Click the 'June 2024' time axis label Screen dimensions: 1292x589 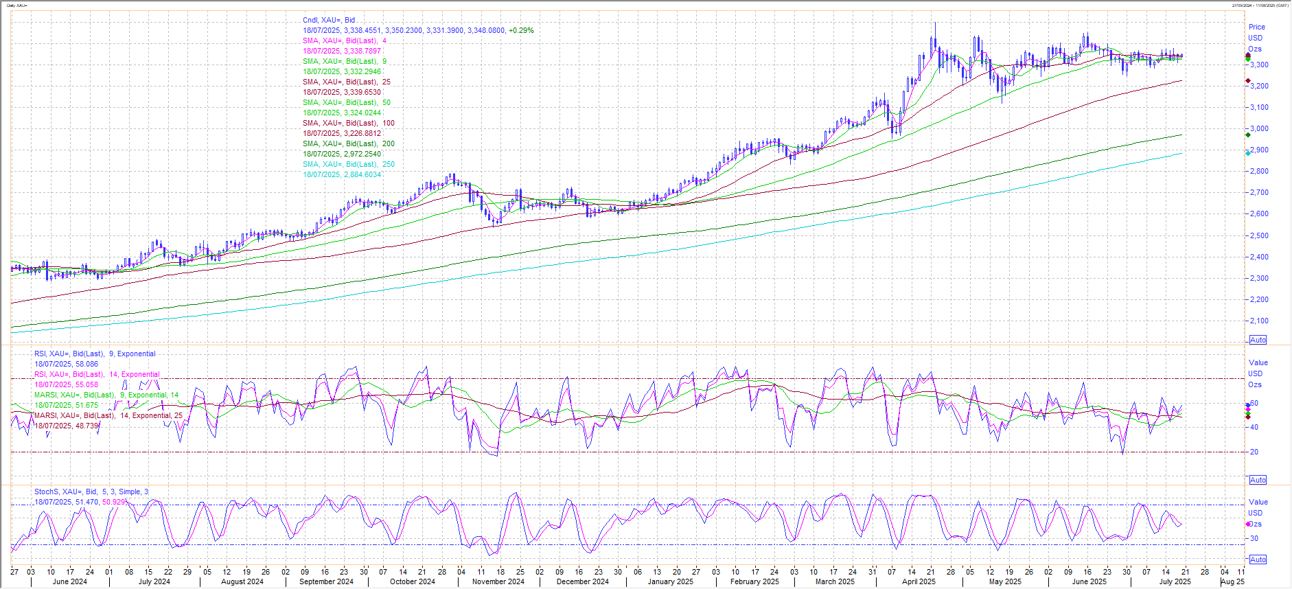70,581
